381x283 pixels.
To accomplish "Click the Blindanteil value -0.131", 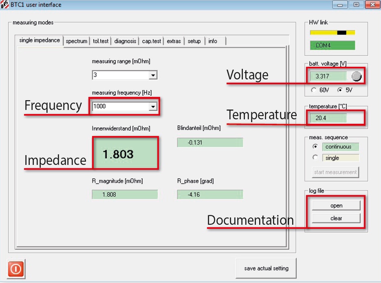I will [210, 143].
